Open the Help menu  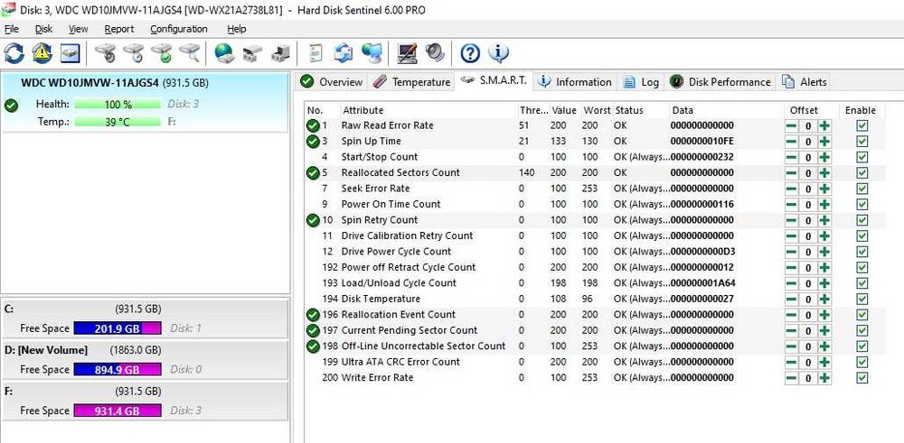point(236,29)
